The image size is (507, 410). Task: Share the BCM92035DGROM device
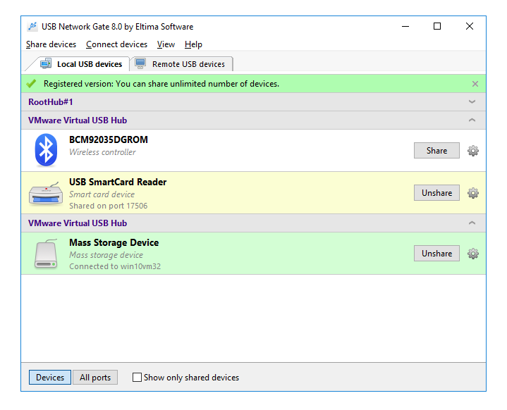(436, 151)
